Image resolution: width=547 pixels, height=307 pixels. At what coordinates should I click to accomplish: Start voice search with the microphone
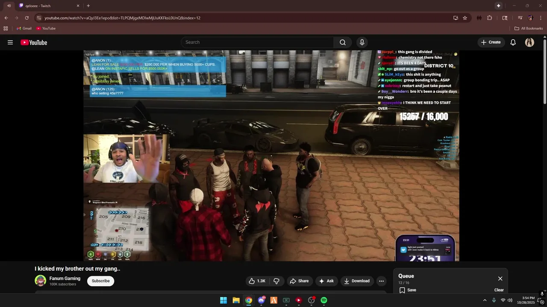(x=362, y=42)
